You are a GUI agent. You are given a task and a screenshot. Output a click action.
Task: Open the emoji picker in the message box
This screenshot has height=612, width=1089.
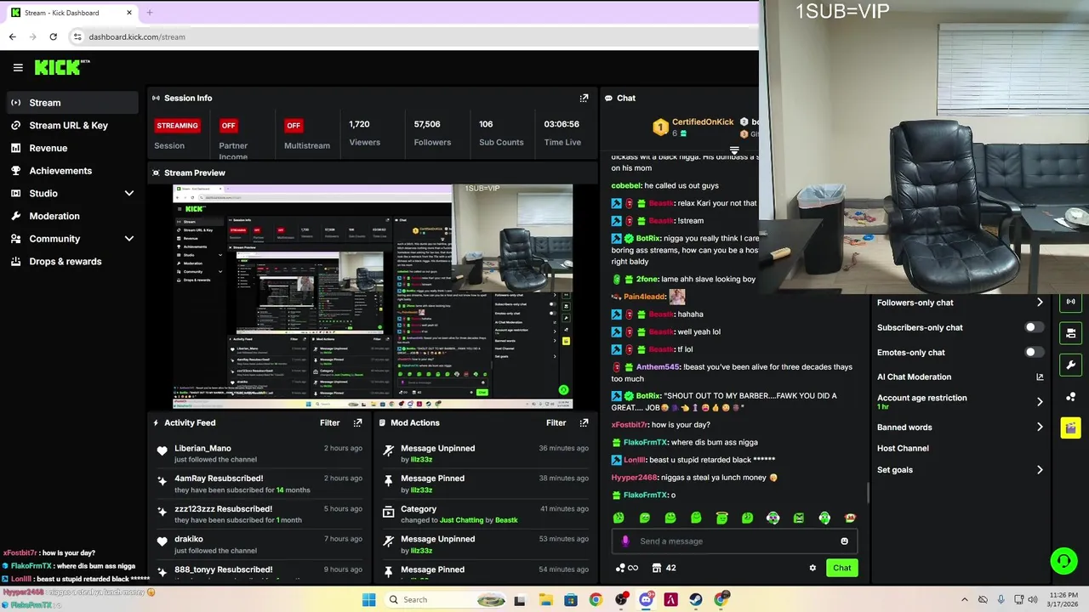pyautogui.click(x=844, y=541)
